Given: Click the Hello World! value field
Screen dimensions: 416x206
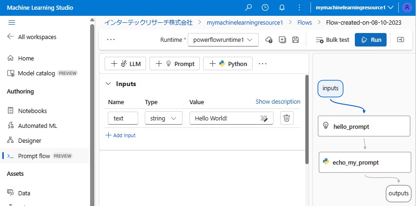Looking at the screenshot, I should click(232, 118).
